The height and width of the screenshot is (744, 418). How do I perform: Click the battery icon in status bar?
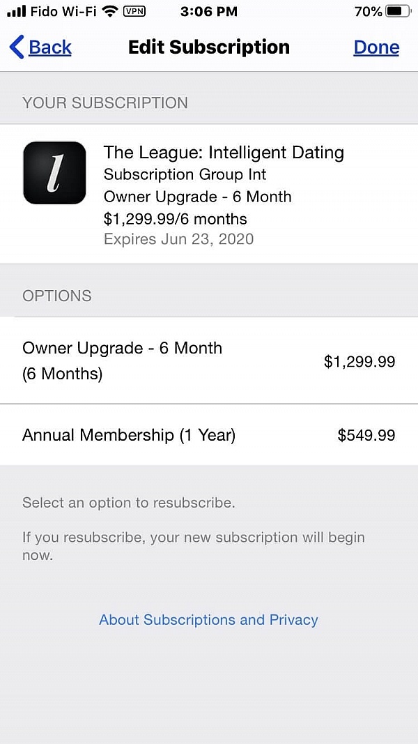pos(398,11)
